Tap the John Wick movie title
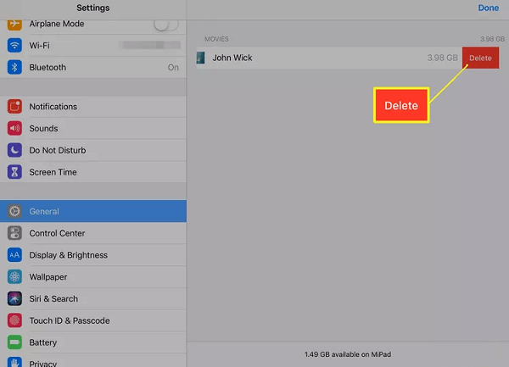The image size is (509, 367). 232,58
